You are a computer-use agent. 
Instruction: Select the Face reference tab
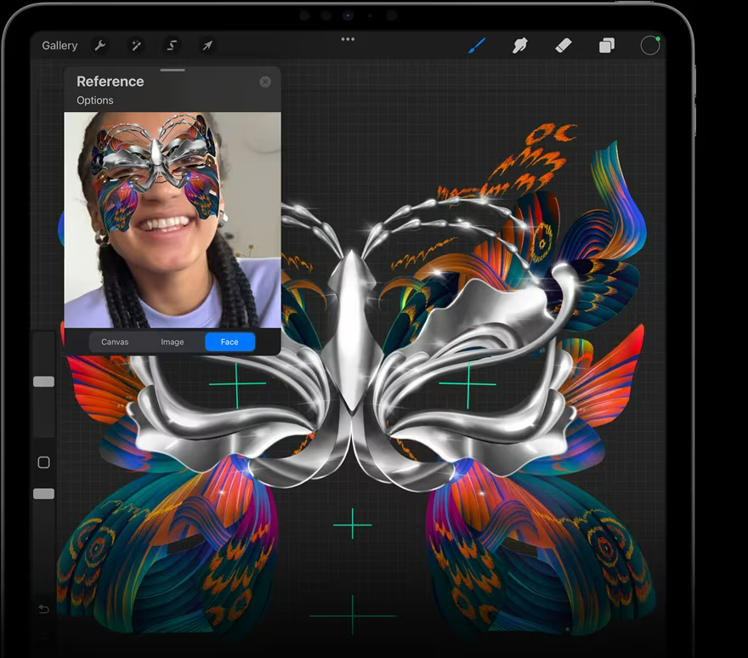229,342
